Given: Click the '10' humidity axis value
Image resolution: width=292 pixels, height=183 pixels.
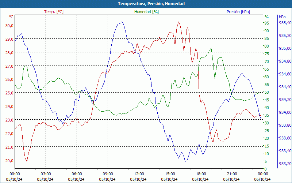Looking at the screenshot, I should coord(267,154).
